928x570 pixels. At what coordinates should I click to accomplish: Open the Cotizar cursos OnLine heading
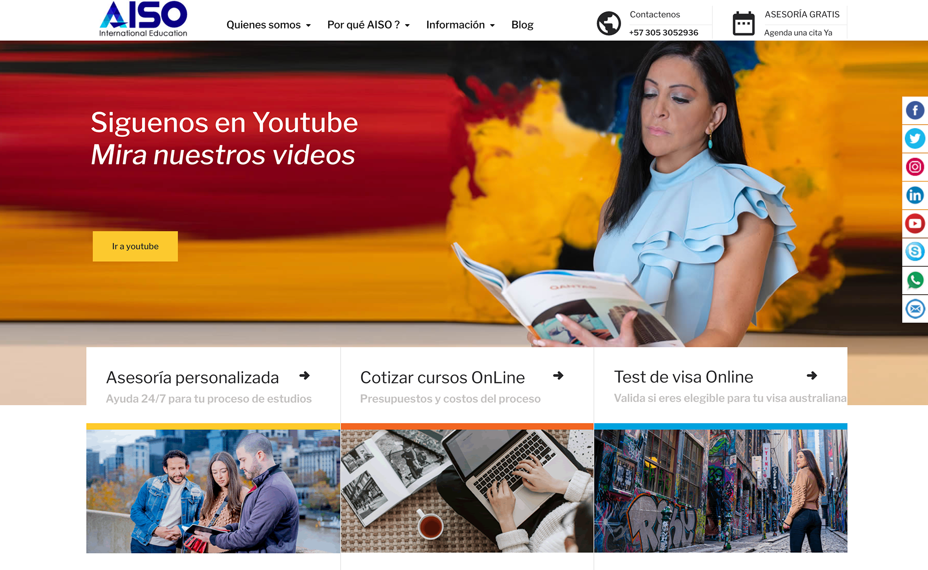point(442,377)
